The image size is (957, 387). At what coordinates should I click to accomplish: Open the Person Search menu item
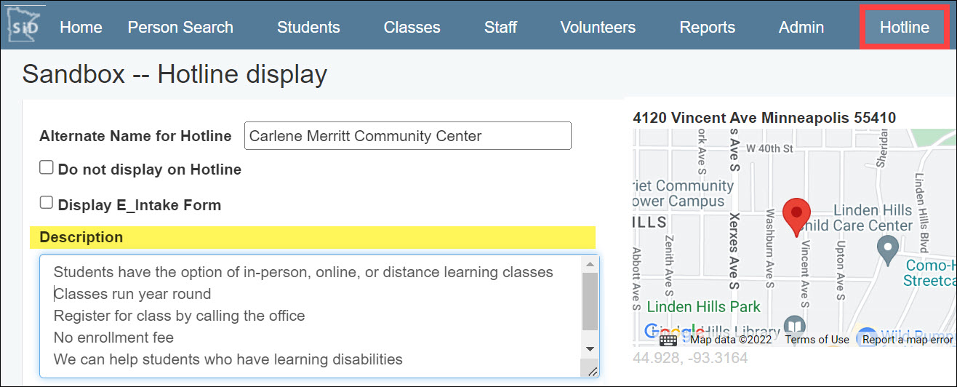[180, 28]
